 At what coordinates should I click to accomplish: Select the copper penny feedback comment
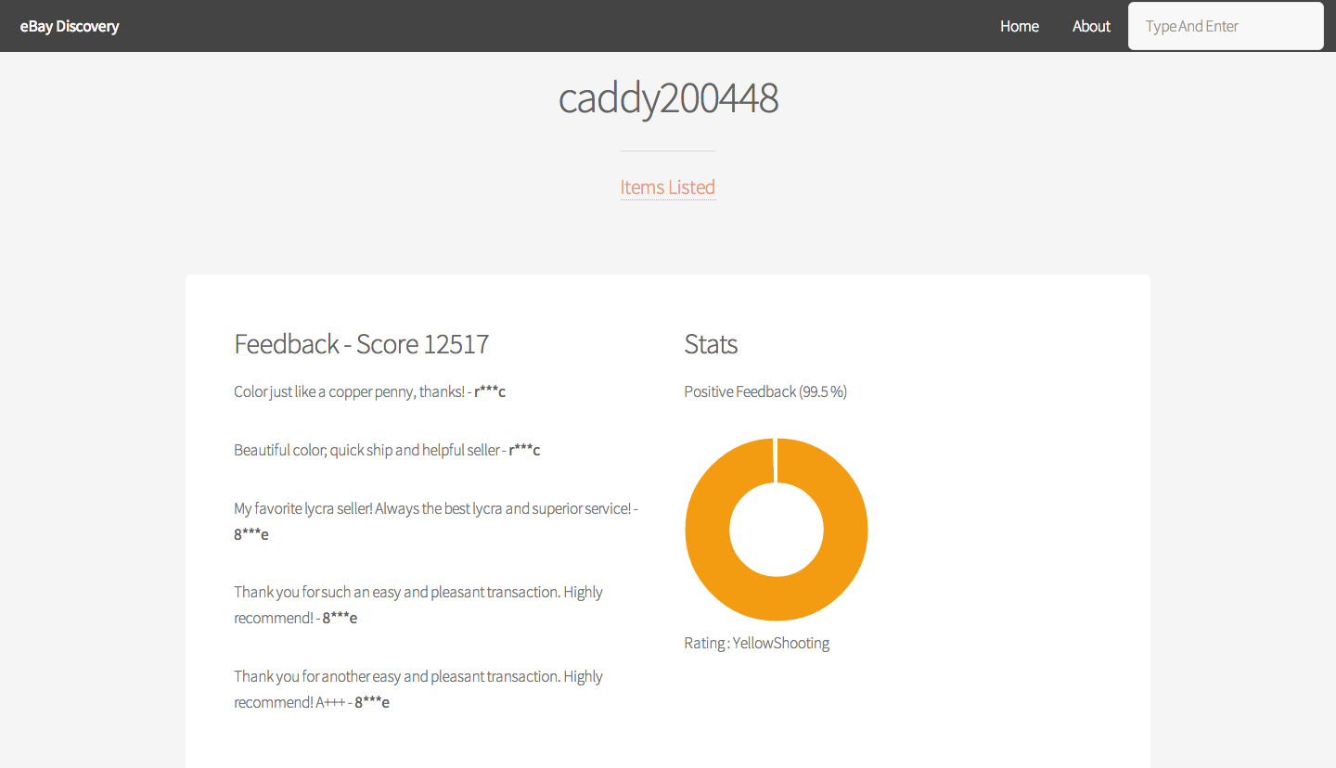coord(369,391)
